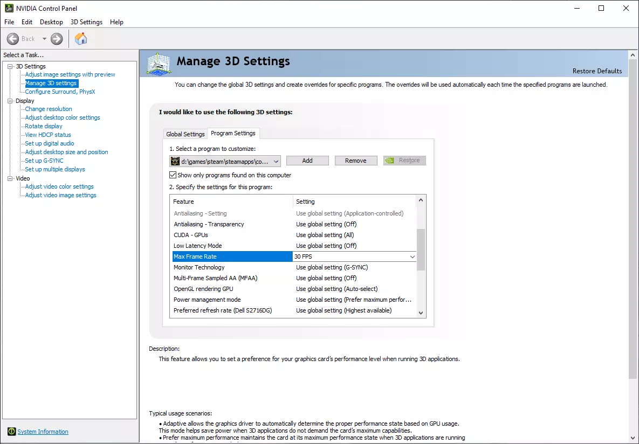The width and height of the screenshot is (639, 444).
Task: Open View HDCP status
Action: [47, 135]
